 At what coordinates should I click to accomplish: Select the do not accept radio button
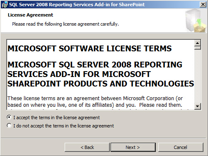pos(9,125)
